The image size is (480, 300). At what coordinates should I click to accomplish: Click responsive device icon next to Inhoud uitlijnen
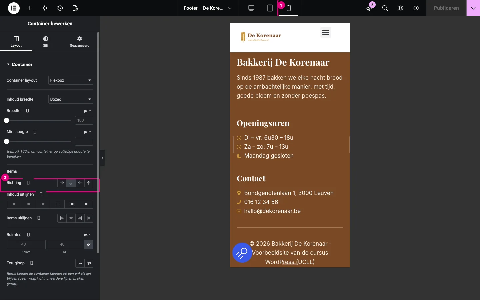point(41,194)
